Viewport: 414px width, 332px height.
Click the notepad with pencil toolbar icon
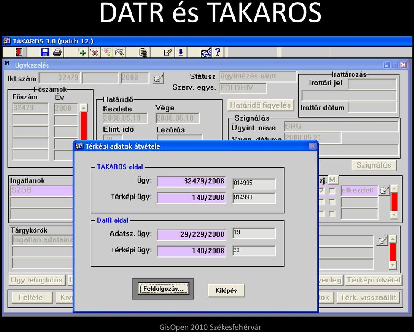tap(168, 52)
